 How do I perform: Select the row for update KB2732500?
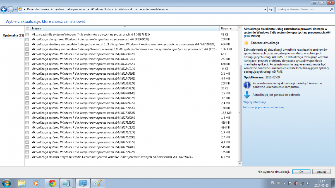point(131,123)
